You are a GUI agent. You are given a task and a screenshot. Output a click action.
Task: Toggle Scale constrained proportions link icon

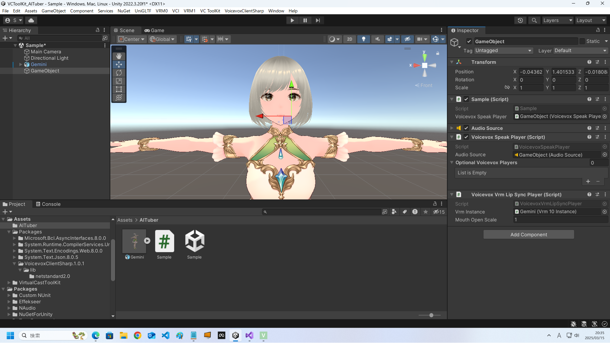507,87
